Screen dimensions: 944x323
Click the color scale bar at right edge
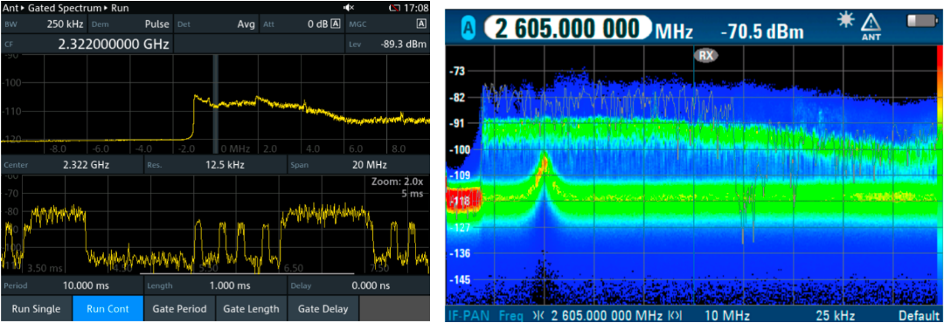940,175
